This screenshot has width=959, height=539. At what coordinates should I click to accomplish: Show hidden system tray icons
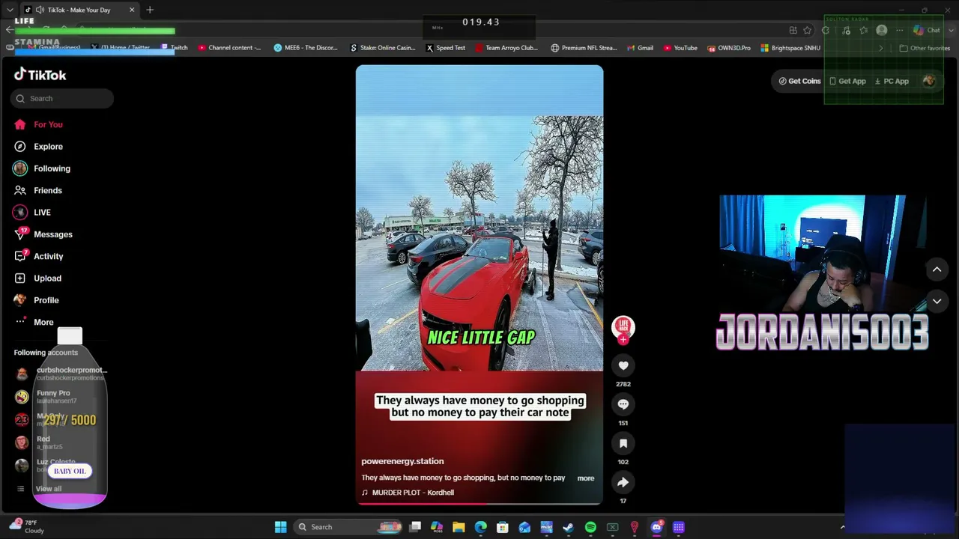point(842,527)
